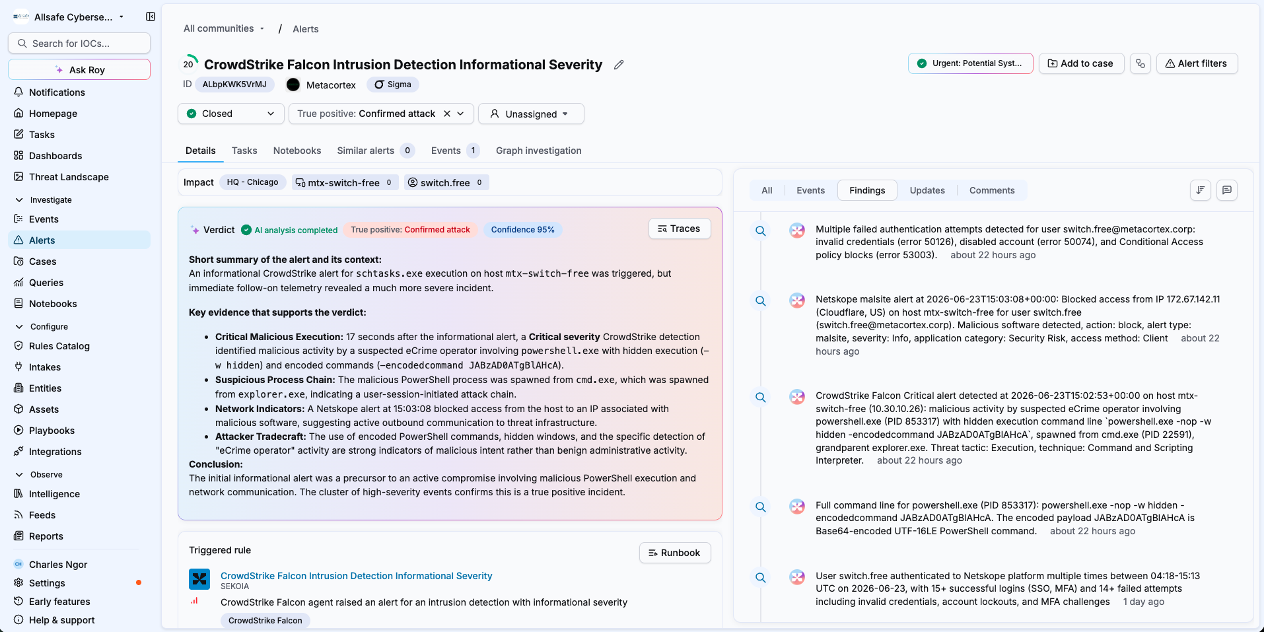Switch to the Notebooks tab
Viewport: 1264px width, 632px height.
pos(297,151)
